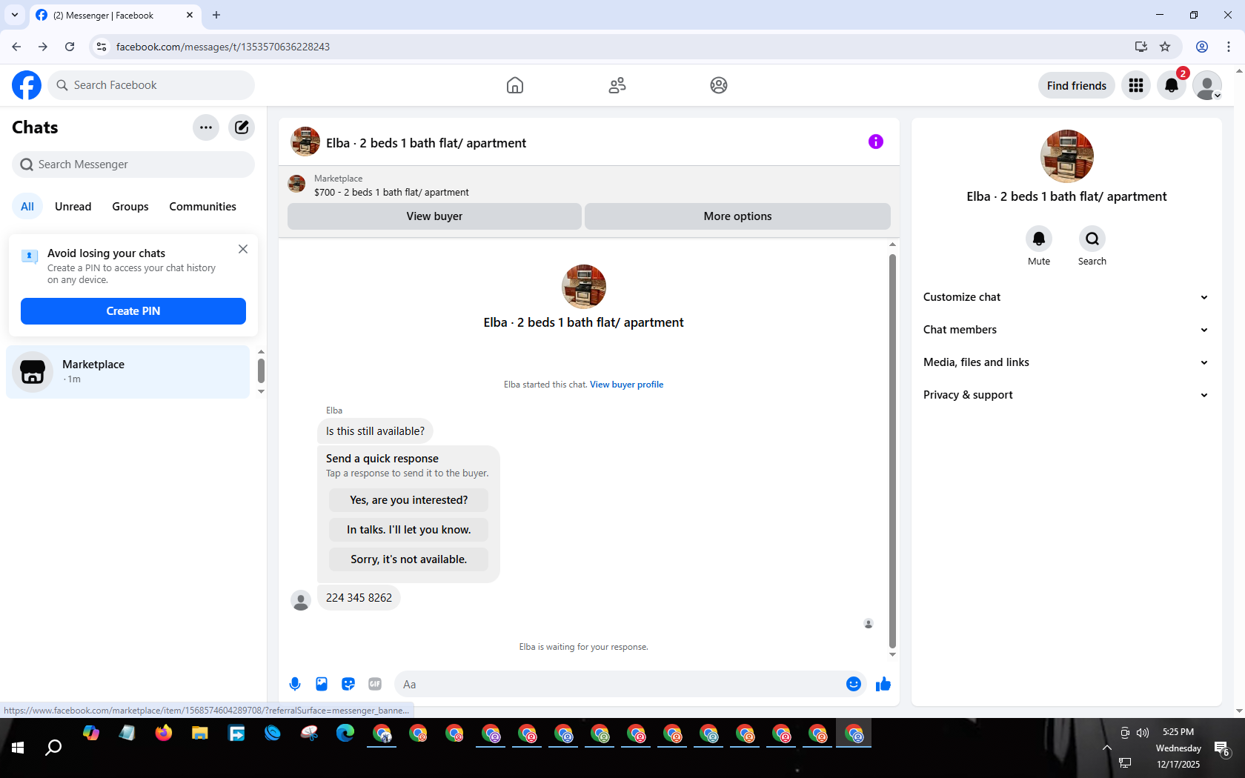Send 'Sorry, it's not available.' response
1245x778 pixels.
pos(409,559)
